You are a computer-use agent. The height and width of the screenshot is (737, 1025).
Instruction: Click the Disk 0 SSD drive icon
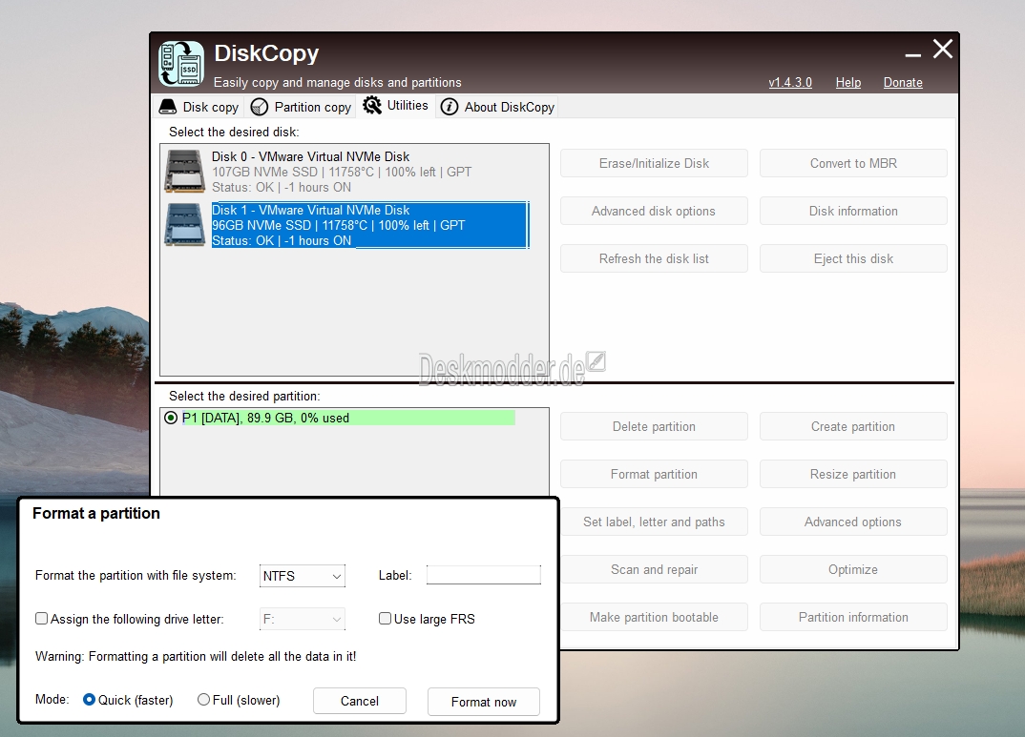point(185,171)
